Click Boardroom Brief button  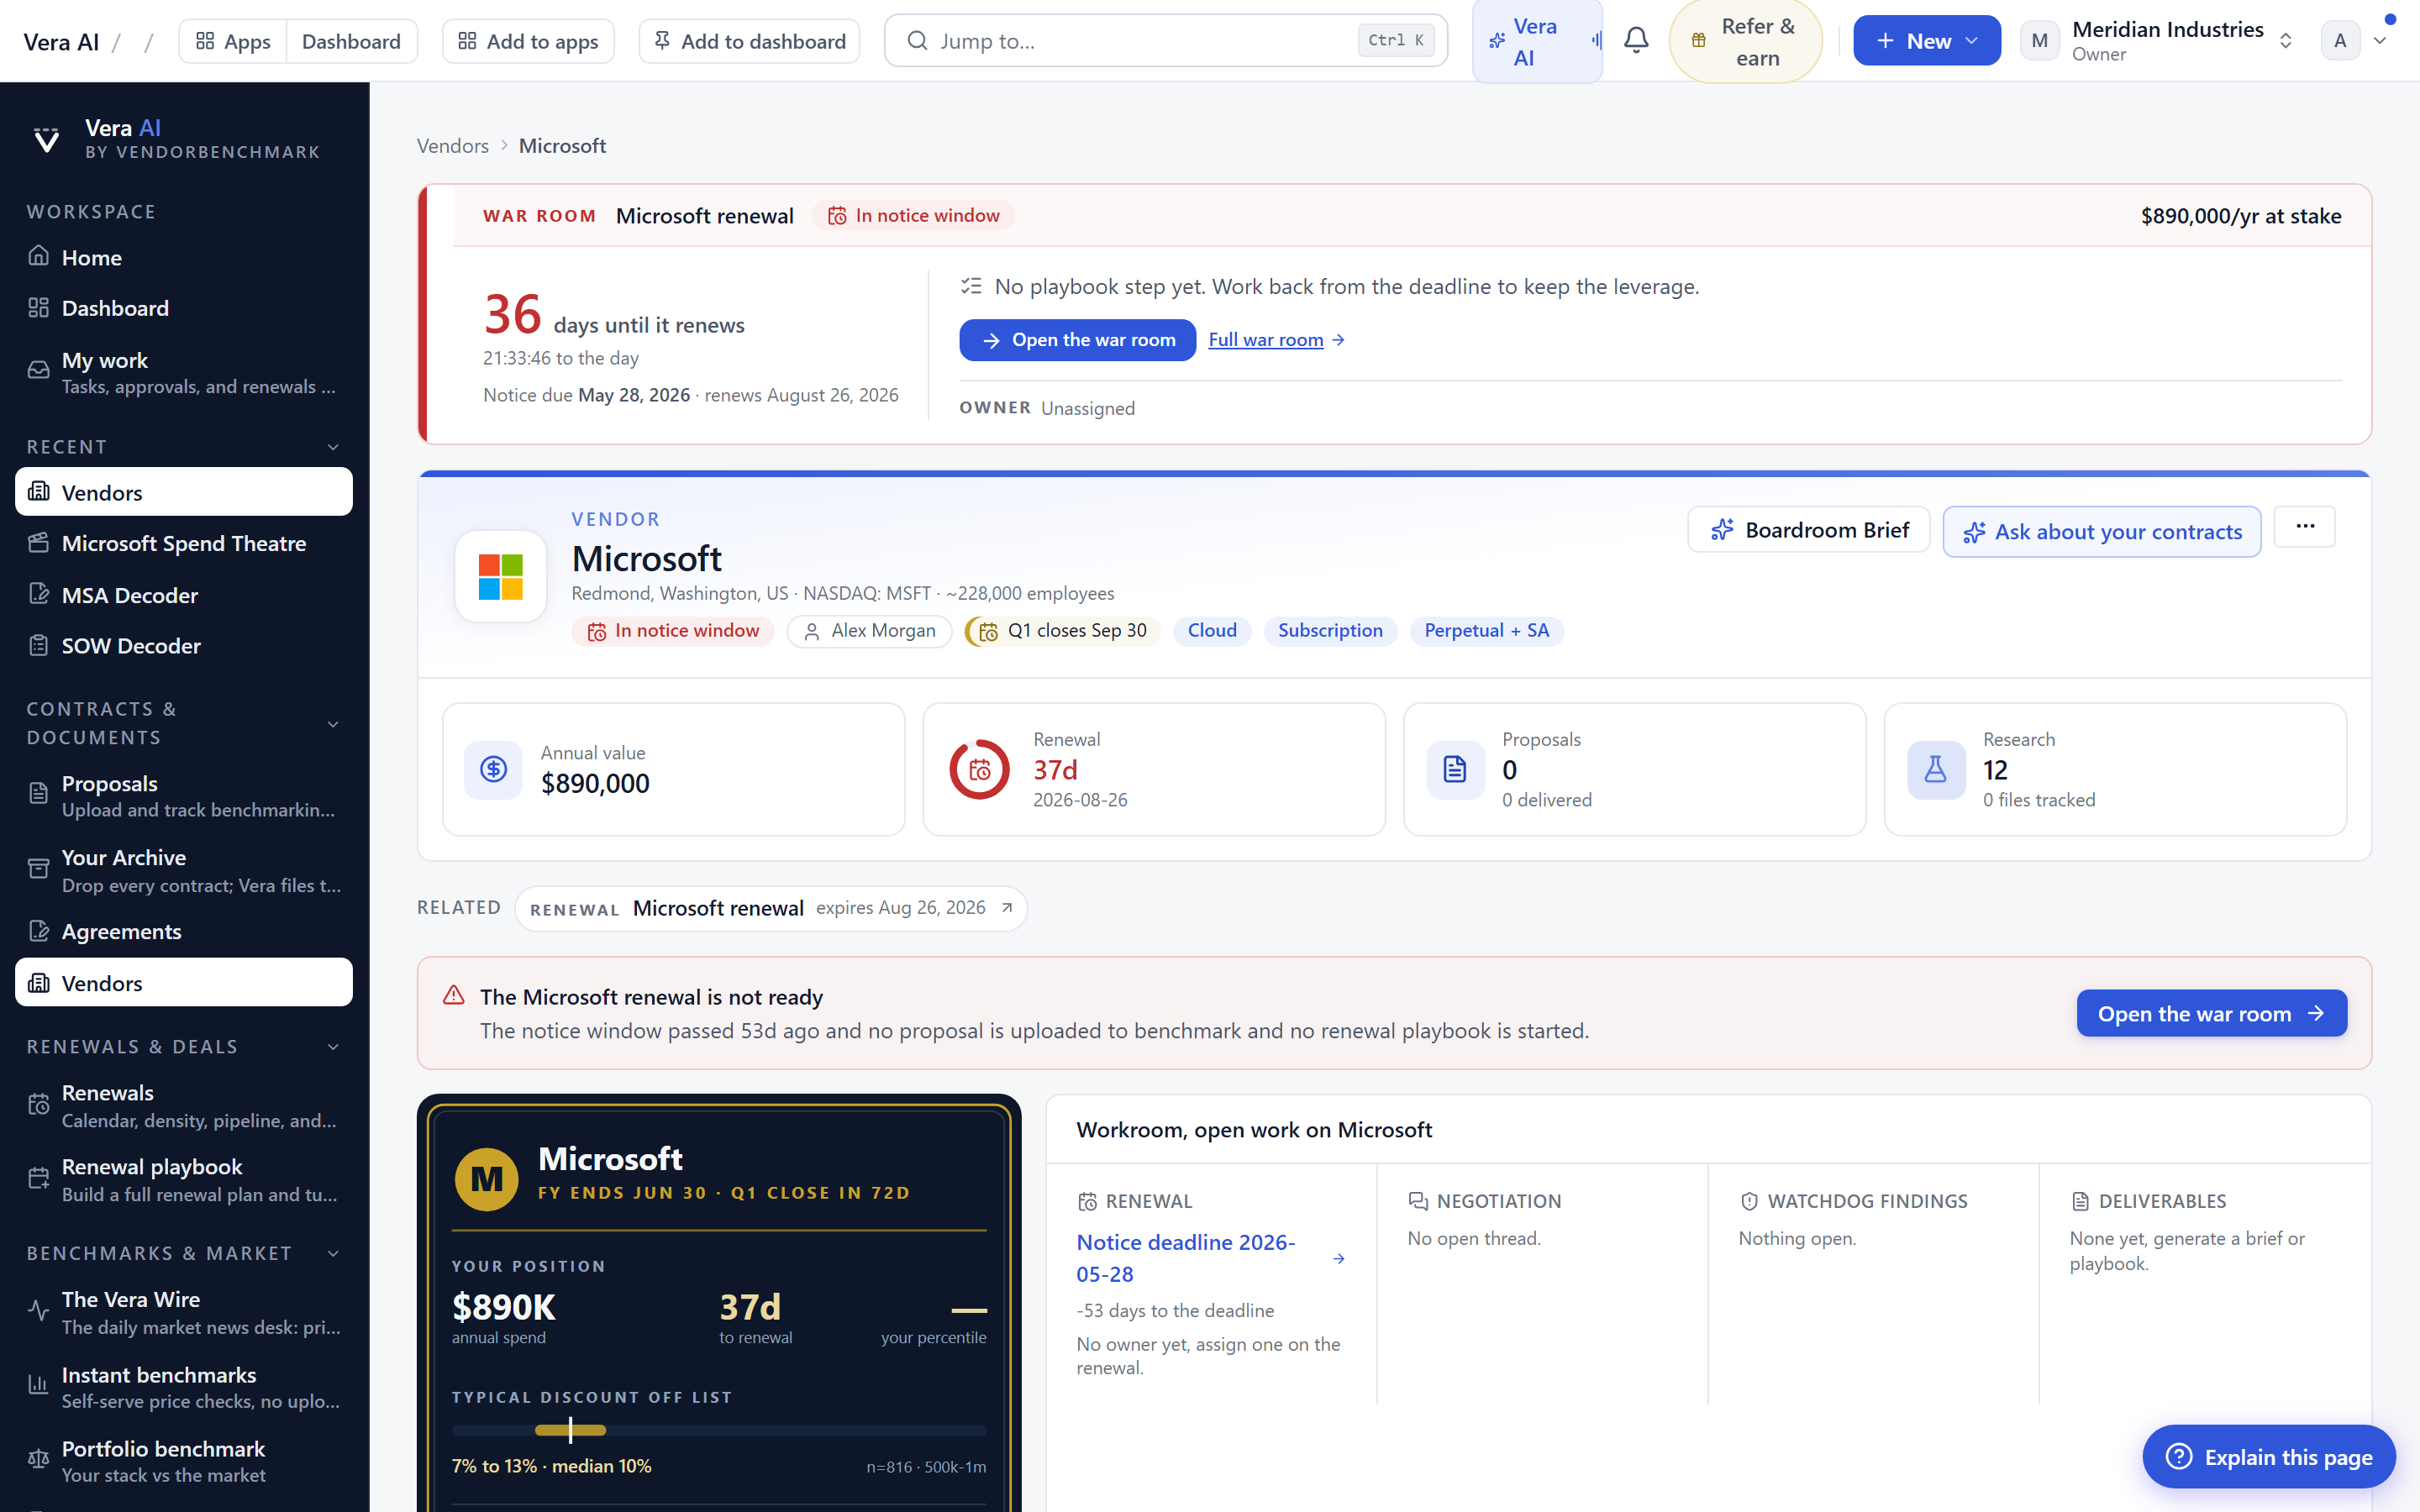(x=1809, y=530)
